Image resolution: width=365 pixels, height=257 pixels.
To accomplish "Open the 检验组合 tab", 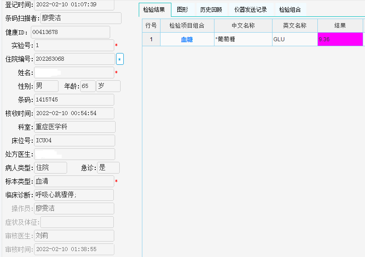I will (x=290, y=10).
